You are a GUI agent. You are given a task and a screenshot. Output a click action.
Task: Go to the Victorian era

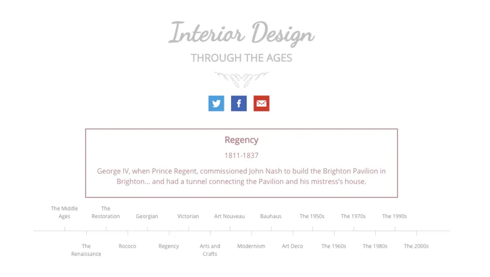[188, 216]
